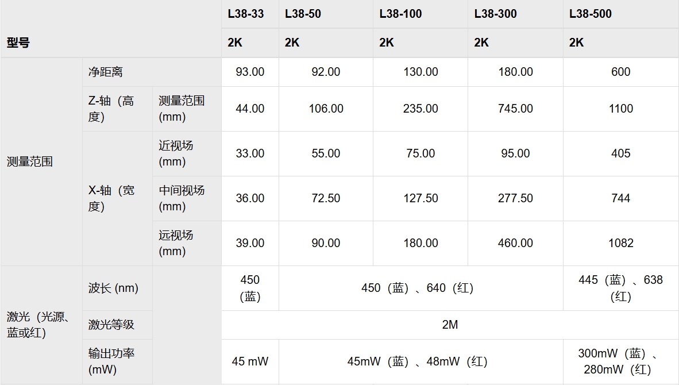This screenshot has height=385, width=679.
Task: Click the 1082 far field value
Action: pos(620,243)
